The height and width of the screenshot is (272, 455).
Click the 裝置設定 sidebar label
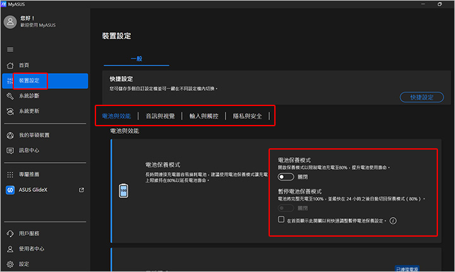(x=29, y=81)
